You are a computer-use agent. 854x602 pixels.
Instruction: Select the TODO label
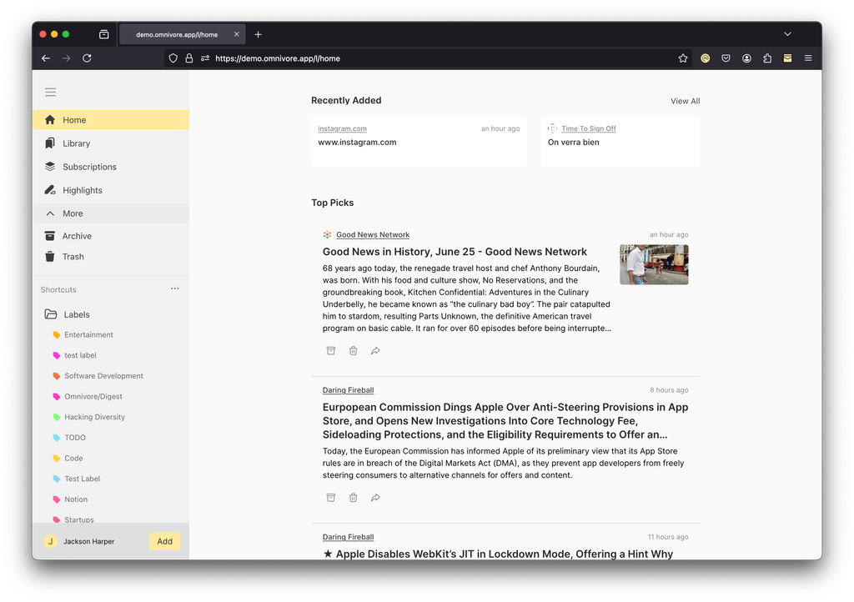(x=74, y=438)
